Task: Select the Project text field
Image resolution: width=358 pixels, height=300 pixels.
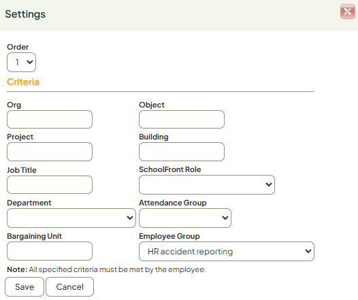Action: click(x=50, y=152)
